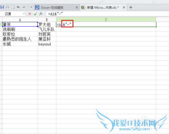Click cell containing 飞儿乐队
This screenshot has height=134, width=169.
(x=47, y=29)
